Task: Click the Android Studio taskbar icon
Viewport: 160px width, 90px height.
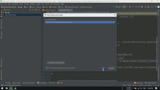Action: pos(11,88)
